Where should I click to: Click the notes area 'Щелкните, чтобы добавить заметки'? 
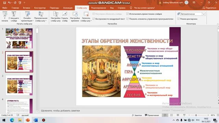click(60, 111)
